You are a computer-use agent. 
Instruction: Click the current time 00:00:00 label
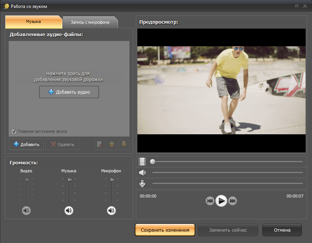click(148, 196)
